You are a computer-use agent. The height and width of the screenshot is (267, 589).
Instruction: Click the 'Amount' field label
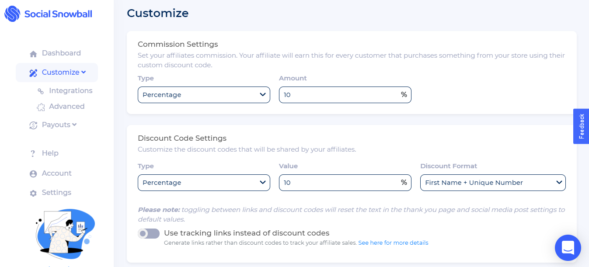click(x=293, y=78)
